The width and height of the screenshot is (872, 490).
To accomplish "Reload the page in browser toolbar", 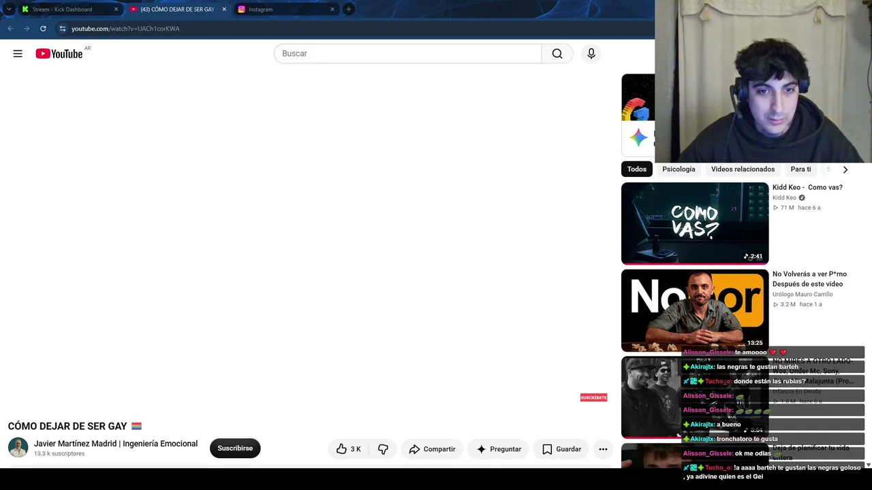I will (43, 29).
